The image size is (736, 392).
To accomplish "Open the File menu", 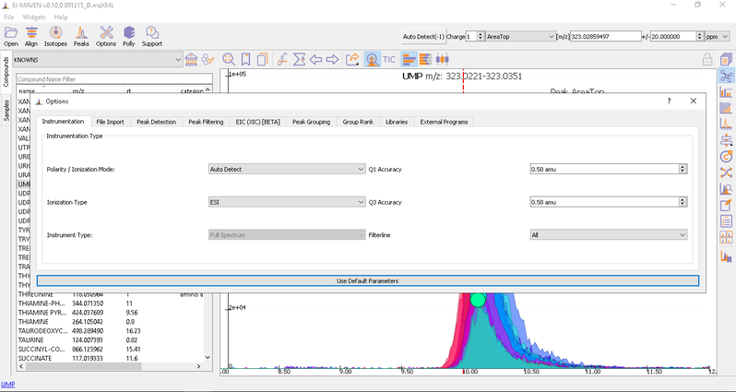I will 9,17.
